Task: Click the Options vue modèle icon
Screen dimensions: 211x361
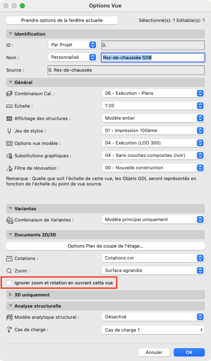Action: tap(9, 143)
